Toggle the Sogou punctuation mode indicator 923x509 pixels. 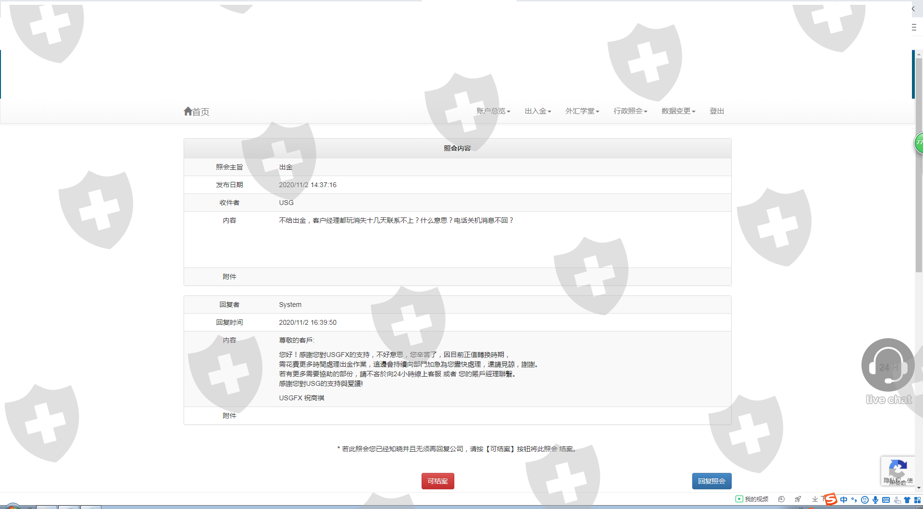854,500
